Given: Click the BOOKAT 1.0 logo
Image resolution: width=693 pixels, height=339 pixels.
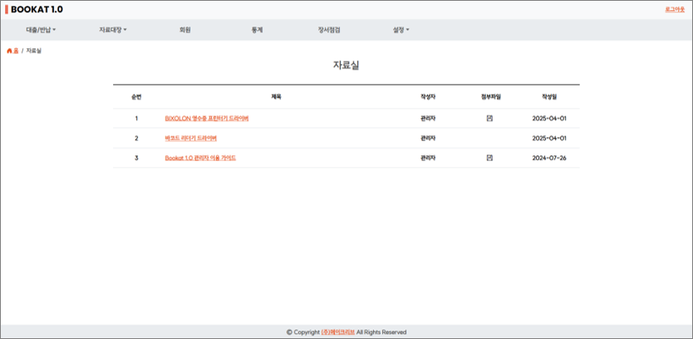Looking at the screenshot, I should [36, 10].
